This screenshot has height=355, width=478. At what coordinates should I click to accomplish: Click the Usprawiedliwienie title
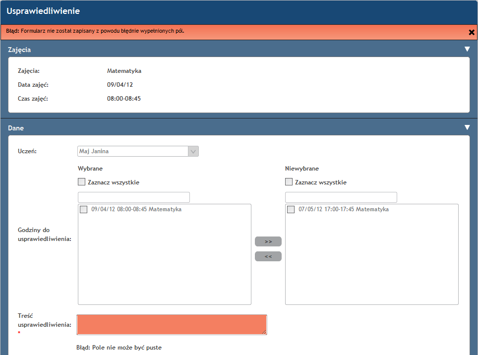coord(43,11)
